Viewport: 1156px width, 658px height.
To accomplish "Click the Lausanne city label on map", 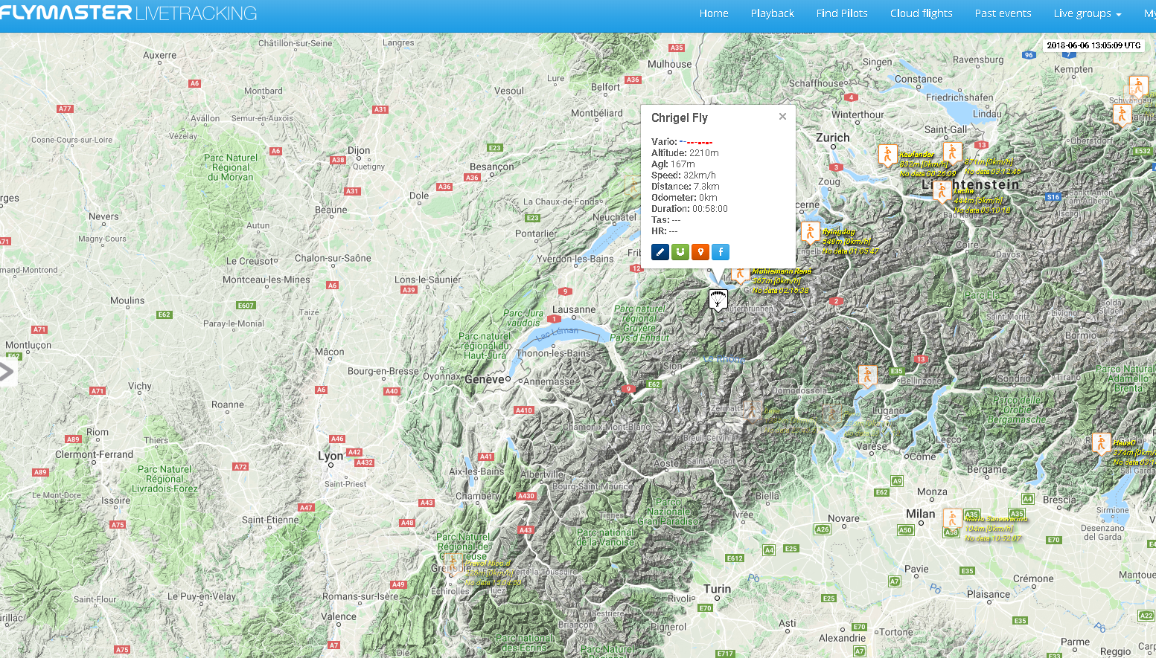I will pyautogui.click(x=574, y=309).
